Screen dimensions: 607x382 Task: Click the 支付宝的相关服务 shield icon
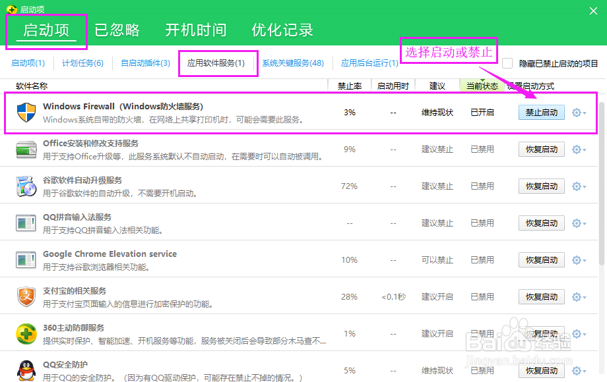coord(26,296)
